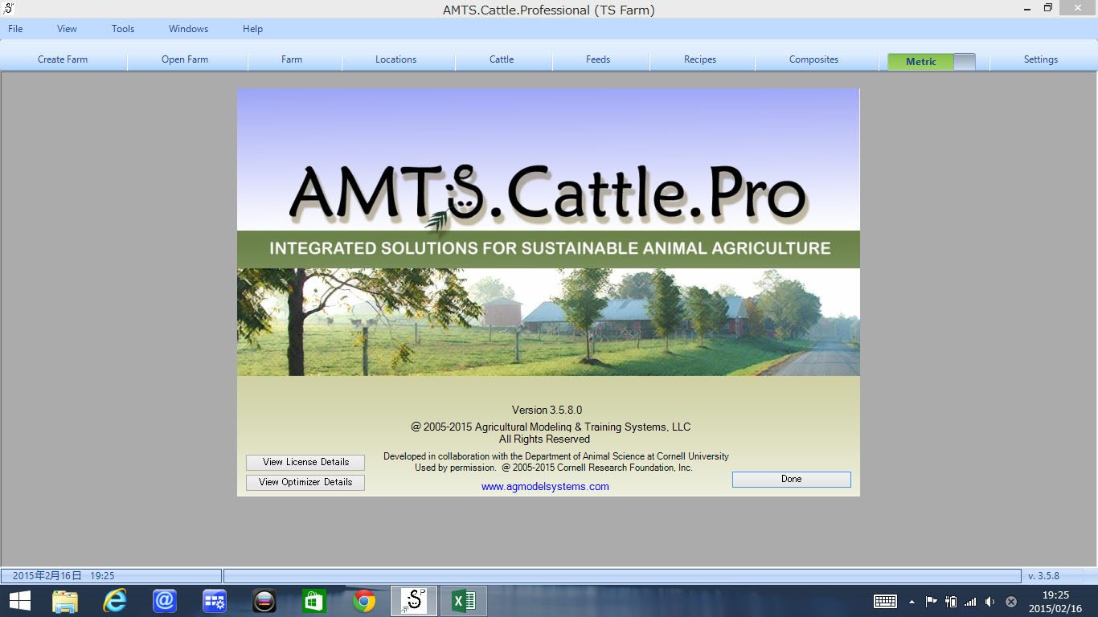Click the v. 3.5.8 status bar entry
This screenshot has width=1098, height=617.
(x=1043, y=576)
